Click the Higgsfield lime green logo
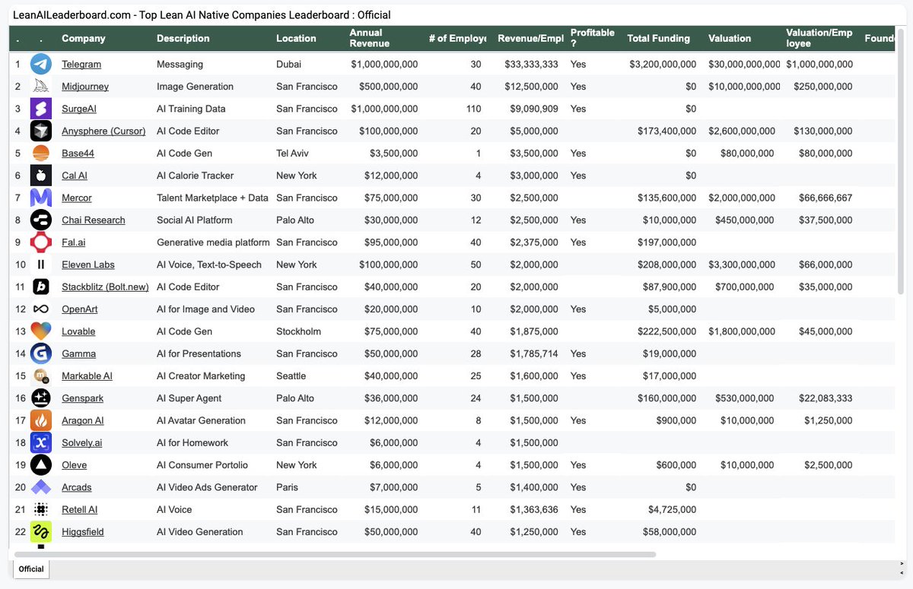 pyautogui.click(x=41, y=532)
